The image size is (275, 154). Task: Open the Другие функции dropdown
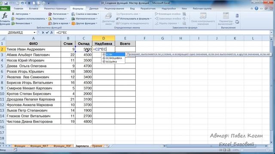[x=96, y=23]
